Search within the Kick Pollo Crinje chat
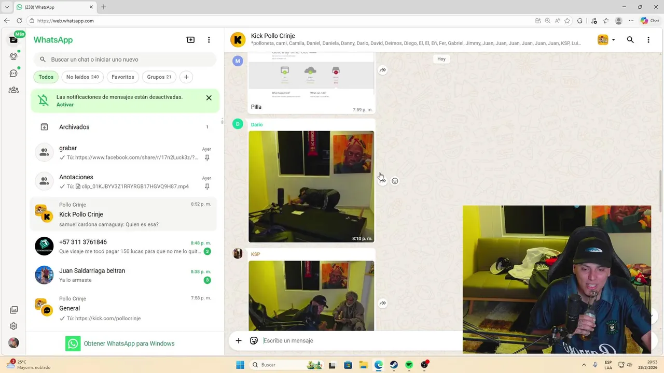Screen dimensions: 664x373 tap(630, 40)
